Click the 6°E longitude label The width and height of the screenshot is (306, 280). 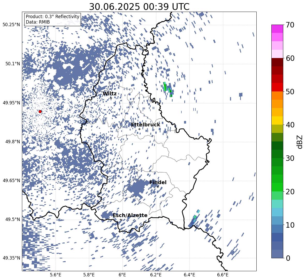coord(122,275)
